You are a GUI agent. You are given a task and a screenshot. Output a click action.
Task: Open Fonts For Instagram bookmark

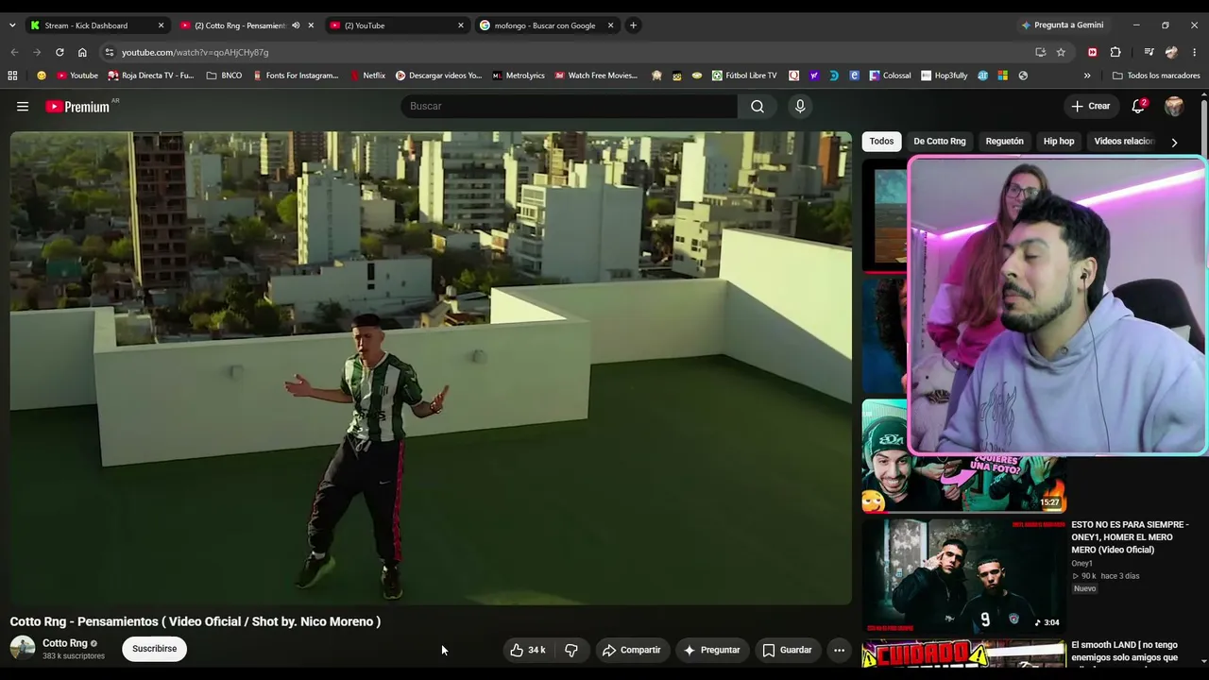pyautogui.click(x=295, y=76)
